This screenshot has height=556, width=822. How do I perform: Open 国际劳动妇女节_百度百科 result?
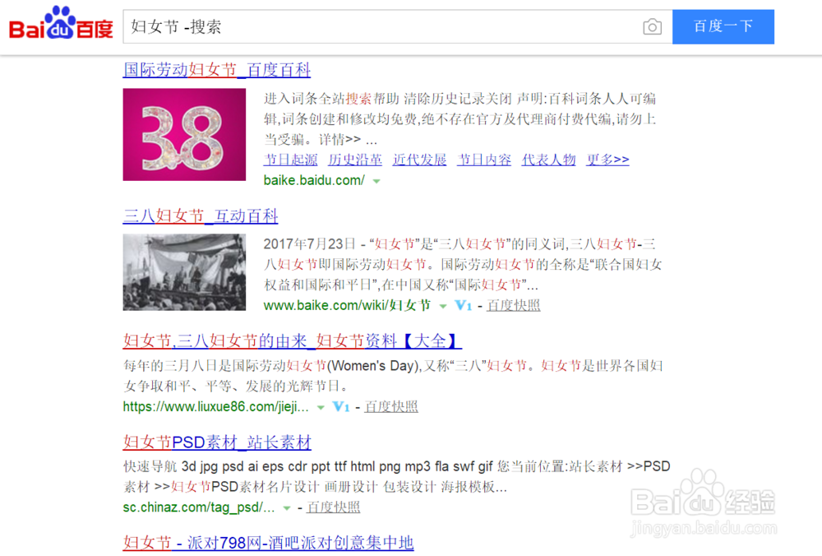pos(217,70)
